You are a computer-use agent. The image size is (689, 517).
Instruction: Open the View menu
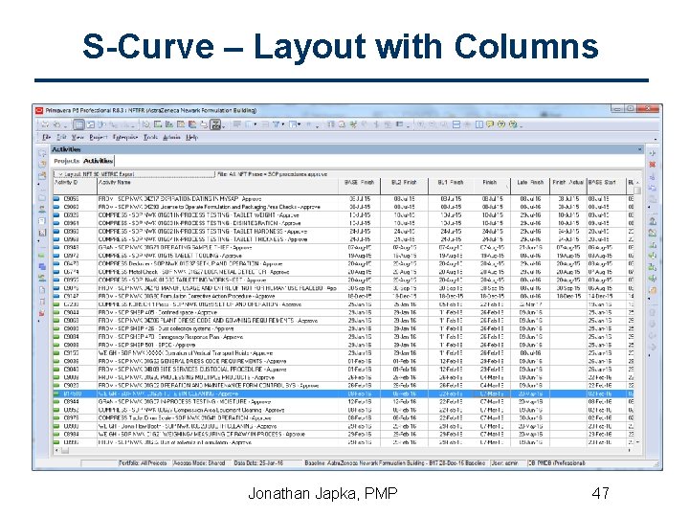[x=78, y=137]
